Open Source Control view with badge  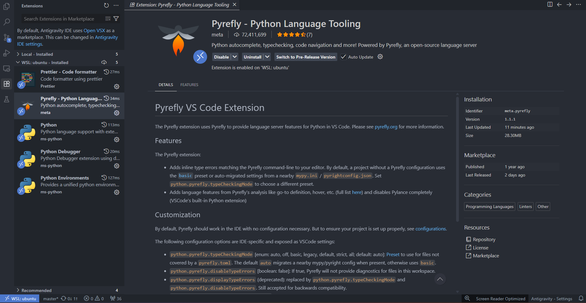coord(6,38)
